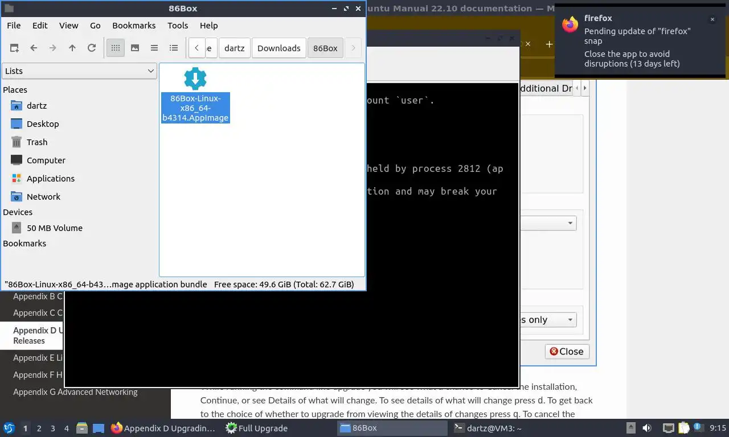This screenshot has height=437, width=729.
Task: Go forward to the next folder
Action: click(x=53, y=48)
